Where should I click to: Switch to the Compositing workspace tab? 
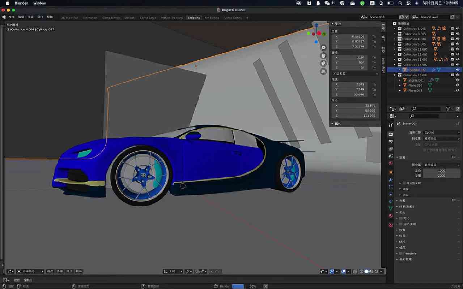(x=111, y=18)
